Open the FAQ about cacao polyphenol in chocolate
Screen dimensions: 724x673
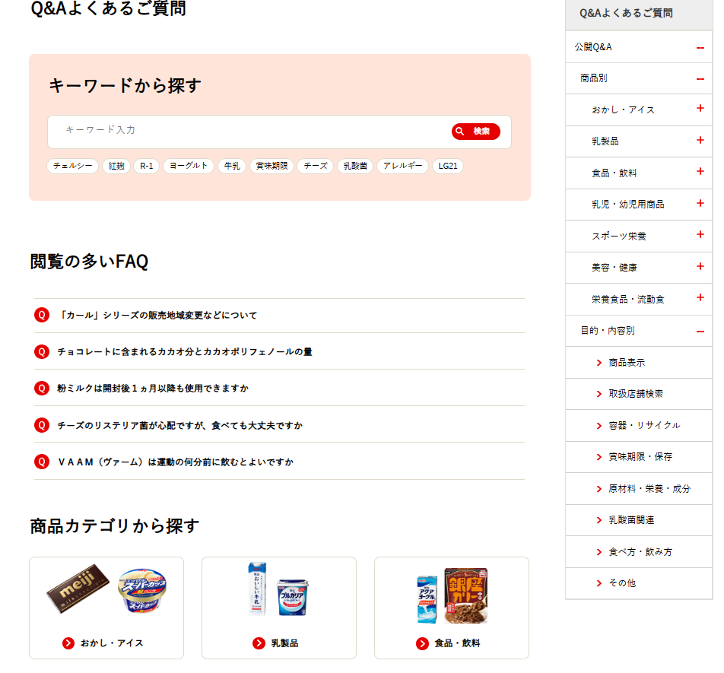pyautogui.click(x=185, y=352)
